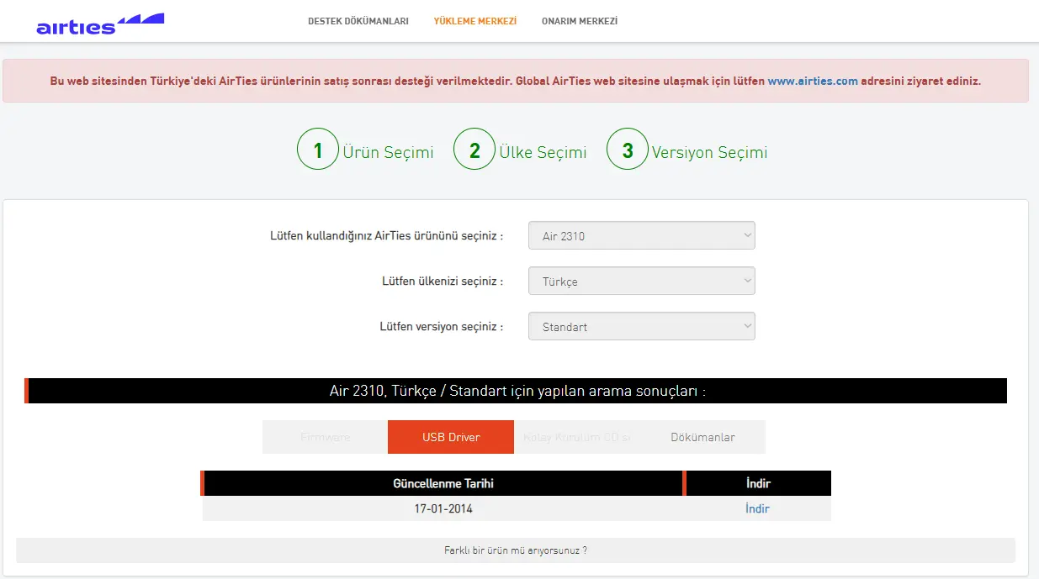Open Destek Dökümanları menu item
Image resolution: width=1039 pixels, height=579 pixels.
point(358,21)
